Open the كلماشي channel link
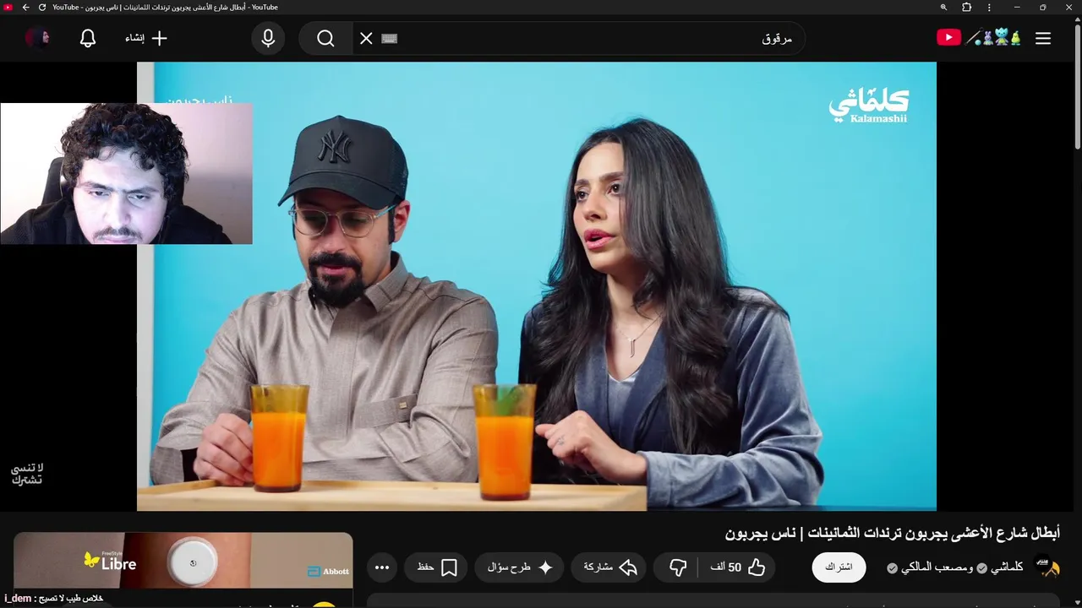The width and height of the screenshot is (1082, 608). pyautogui.click(x=1006, y=567)
